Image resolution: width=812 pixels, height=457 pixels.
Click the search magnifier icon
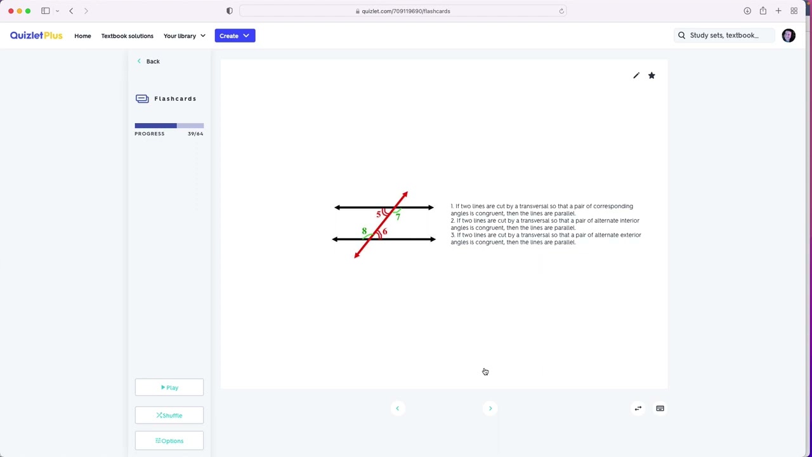[x=682, y=36]
